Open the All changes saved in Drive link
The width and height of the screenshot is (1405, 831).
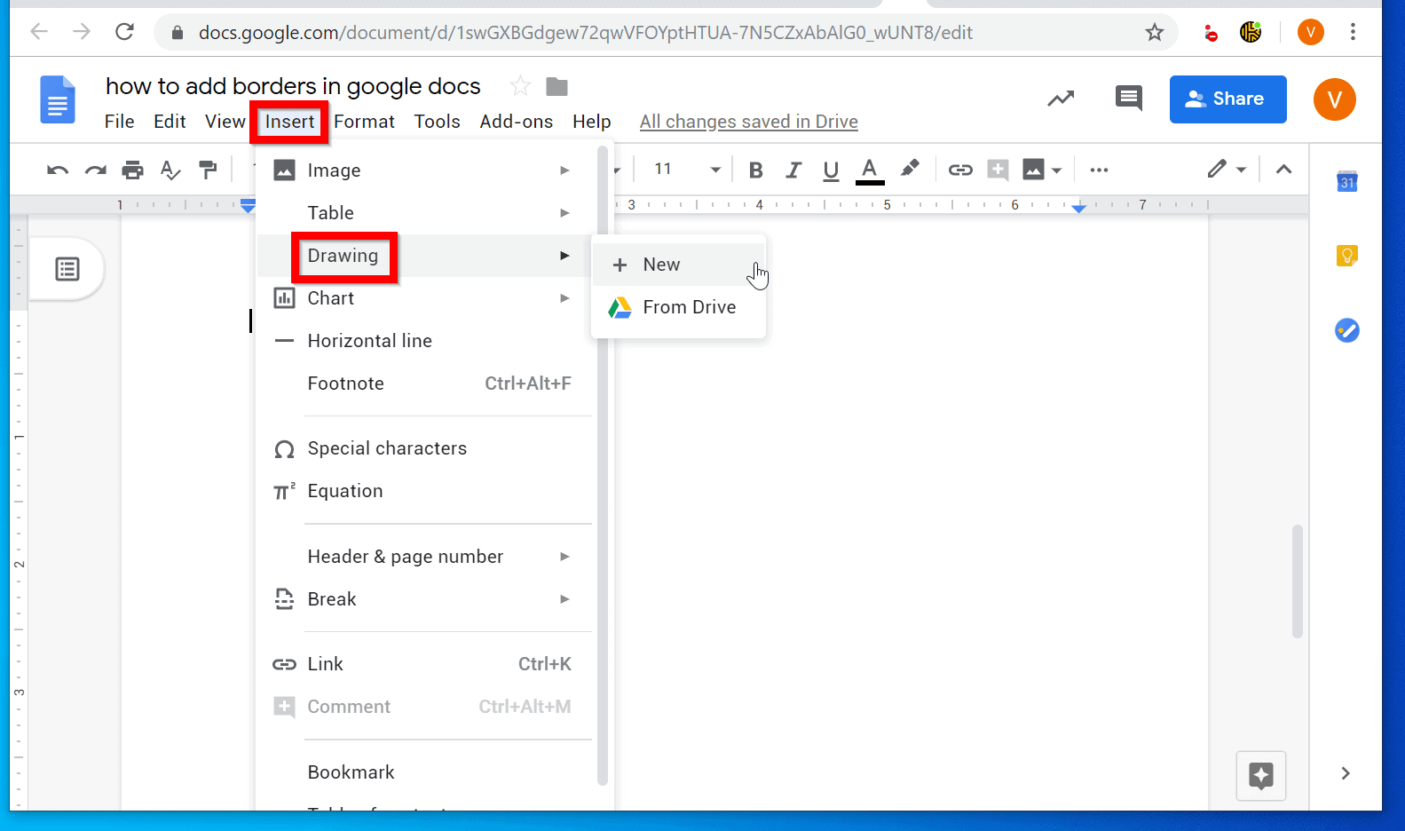[748, 122]
